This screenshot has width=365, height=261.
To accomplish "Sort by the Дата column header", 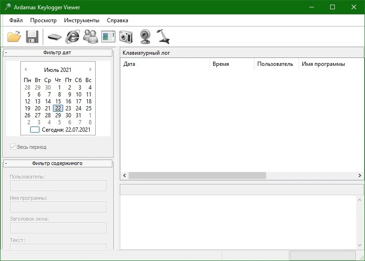I will tap(165, 64).
